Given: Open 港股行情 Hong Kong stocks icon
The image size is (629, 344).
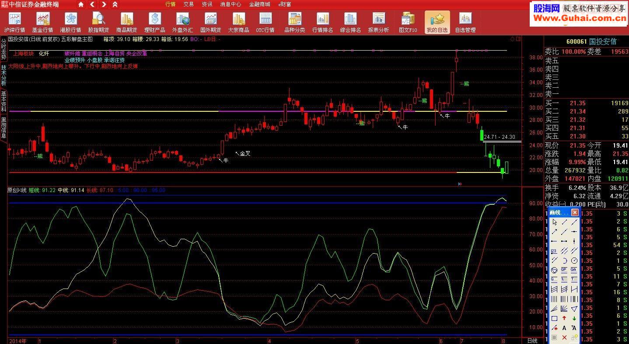Looking at the screenshot, I should (70, 22).
